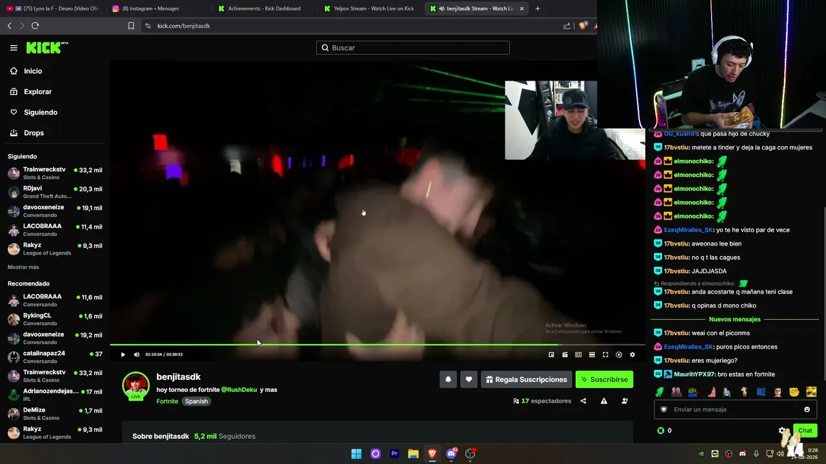Open DeMize recommended channel
This screenshot has height=464, width=826.
(55, 414)
